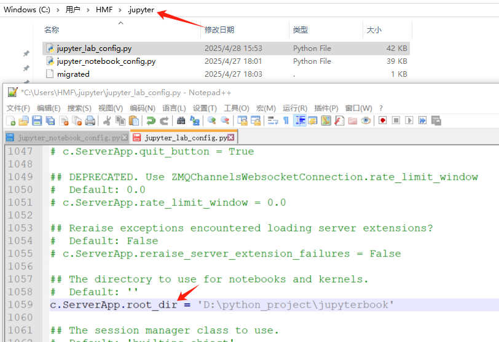
Task: Expand the chevron after HMF breadcrumb
Action: point(120,10)
